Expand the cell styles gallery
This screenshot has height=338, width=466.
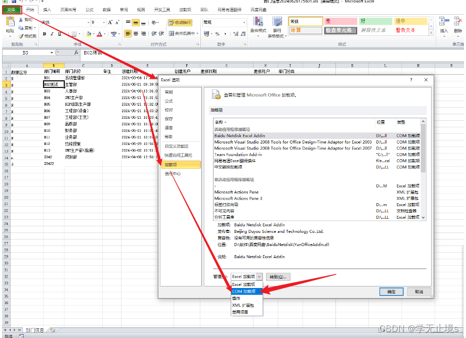point(431,33)
